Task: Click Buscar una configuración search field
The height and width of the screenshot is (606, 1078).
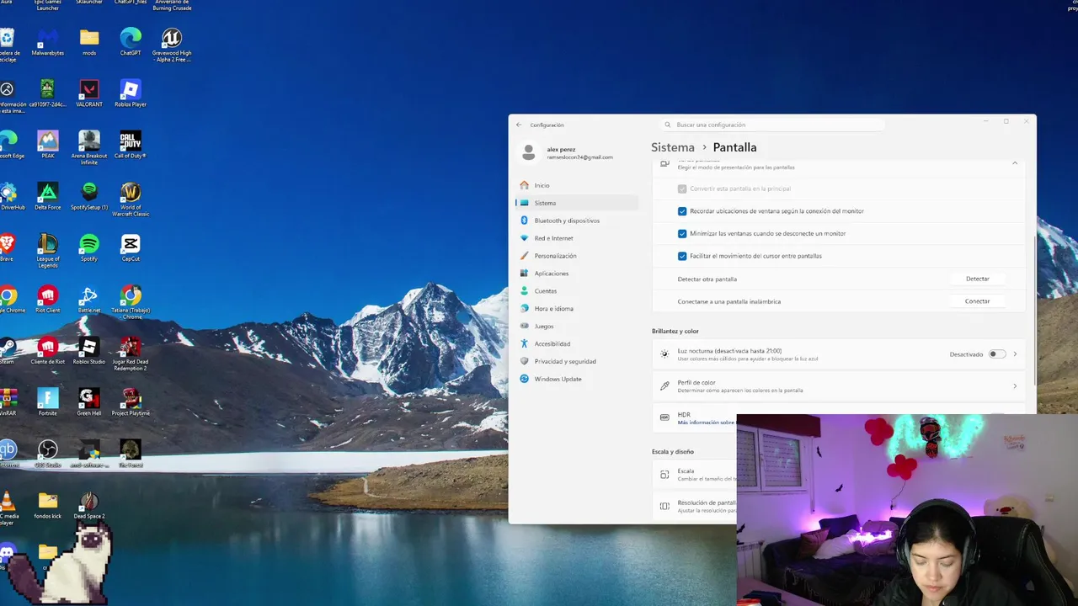Action: point(772,125)
